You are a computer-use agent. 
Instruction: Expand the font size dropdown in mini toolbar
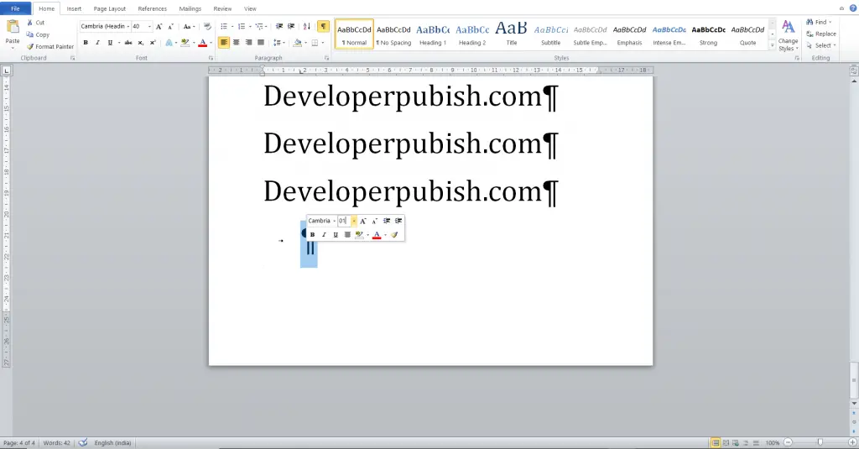[353, 221]
